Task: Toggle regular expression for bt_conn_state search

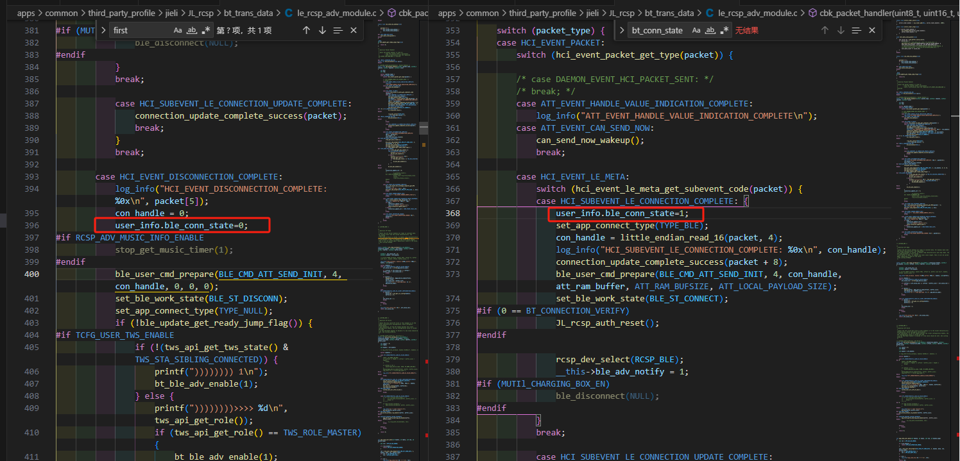Action: pos(724,30)
